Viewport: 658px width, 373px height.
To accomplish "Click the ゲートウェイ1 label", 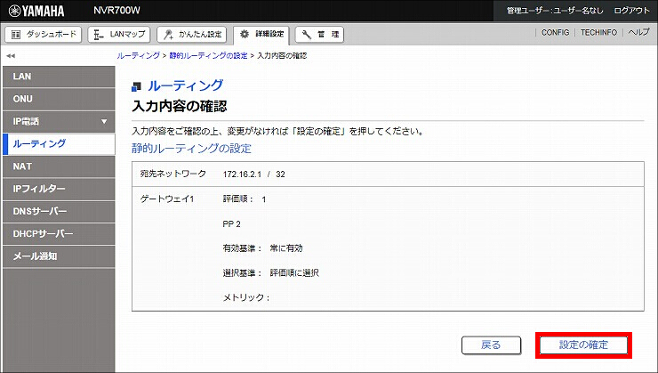I will pyautogui.click(x=167, y=199).
